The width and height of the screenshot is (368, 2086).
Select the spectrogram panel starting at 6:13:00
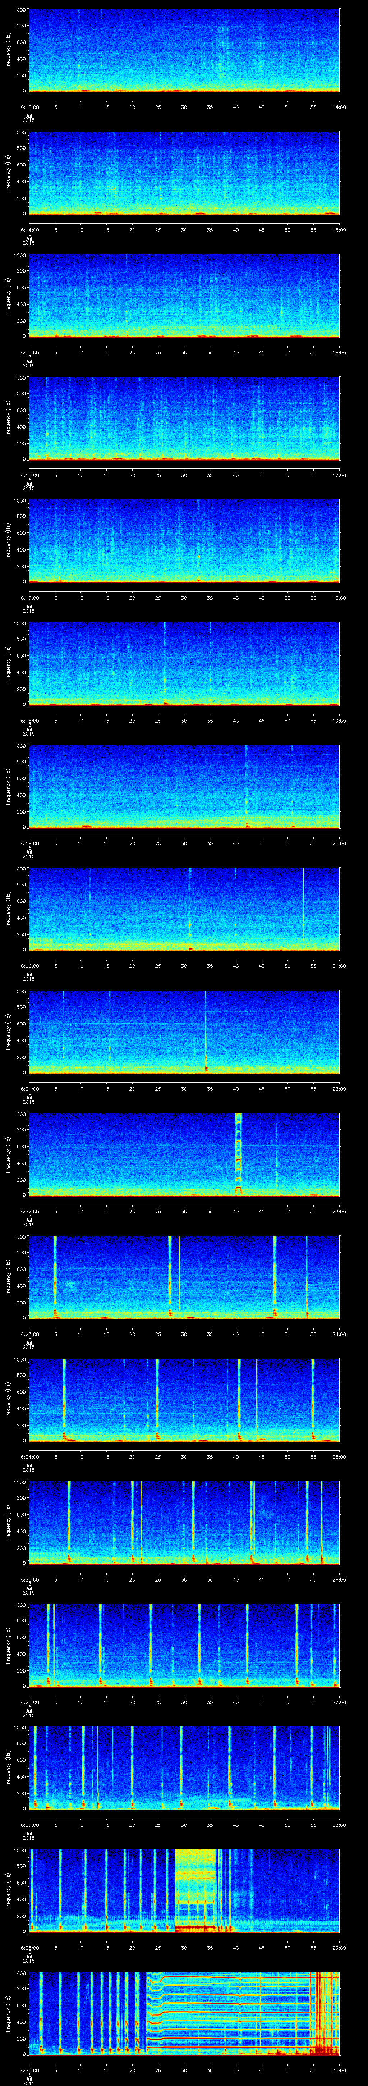click(x=184, y=50)
